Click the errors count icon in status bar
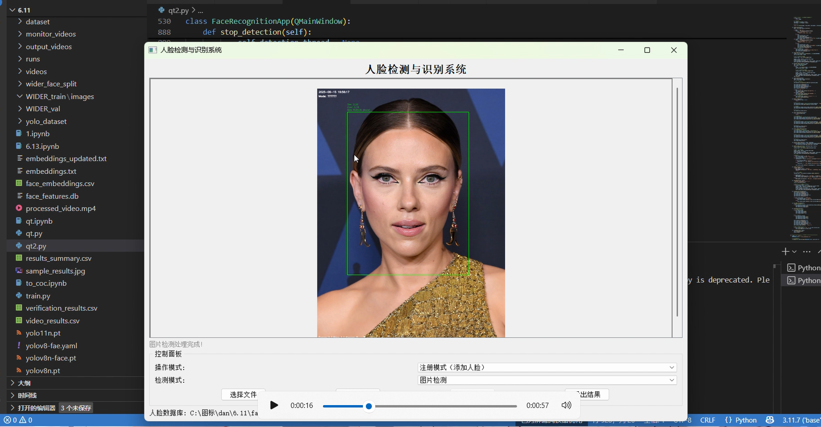821x427 pixels. (x=7, y=420)
